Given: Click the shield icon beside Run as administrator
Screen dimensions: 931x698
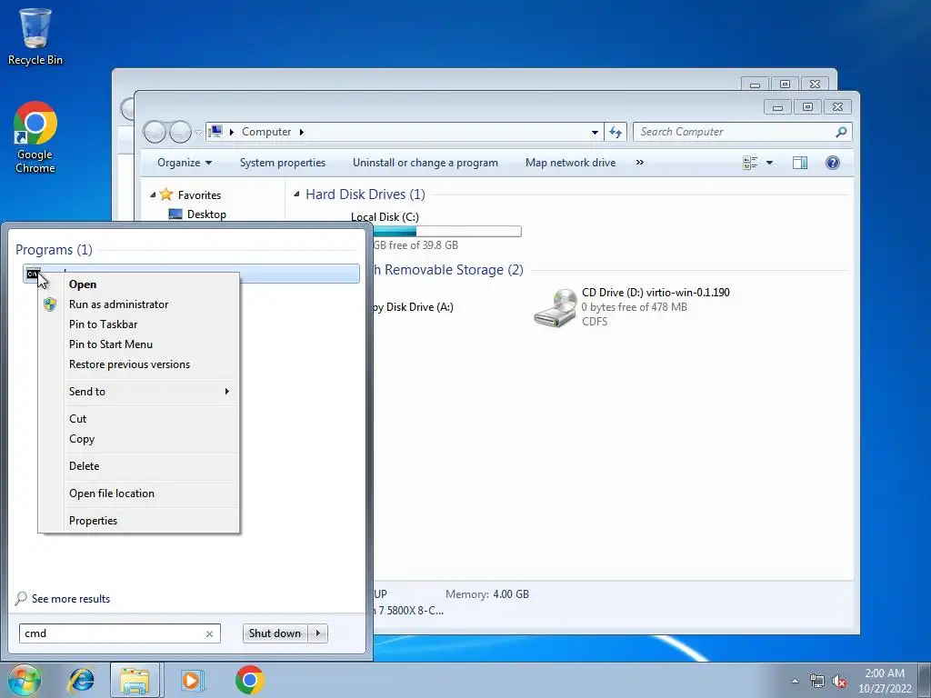Looking at the screenshot, I should (50, 304).
